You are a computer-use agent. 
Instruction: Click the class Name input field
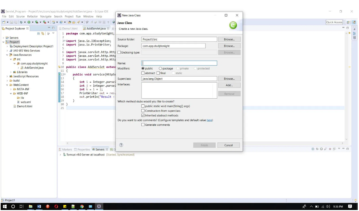(179, 63)
